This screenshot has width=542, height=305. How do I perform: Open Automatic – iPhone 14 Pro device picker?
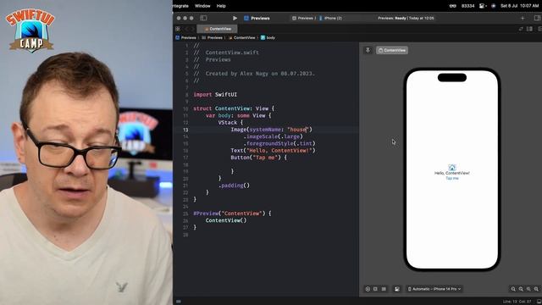tap(434, 289)
